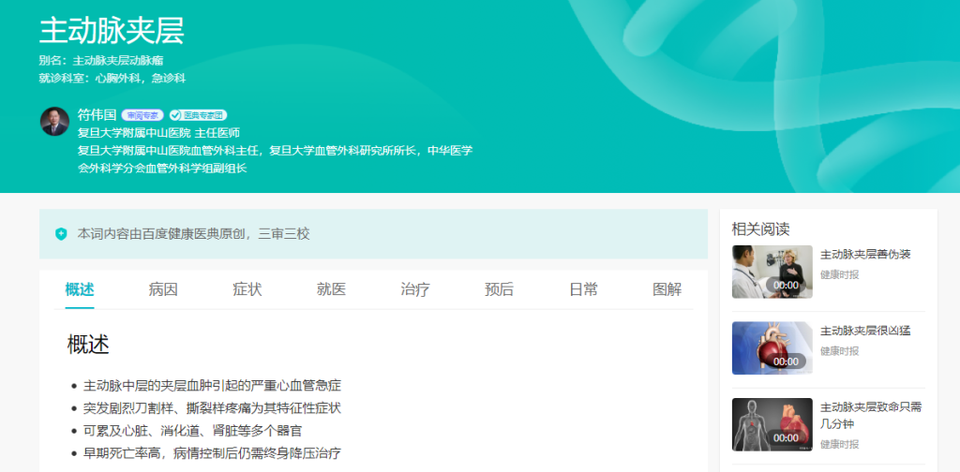Viewport: 960px width, 472px height.
Task: Click the 相关阅读 heading
Action: point(760,229)
